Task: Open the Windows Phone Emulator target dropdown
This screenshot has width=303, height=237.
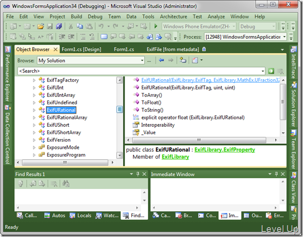Action: point(234,26)
